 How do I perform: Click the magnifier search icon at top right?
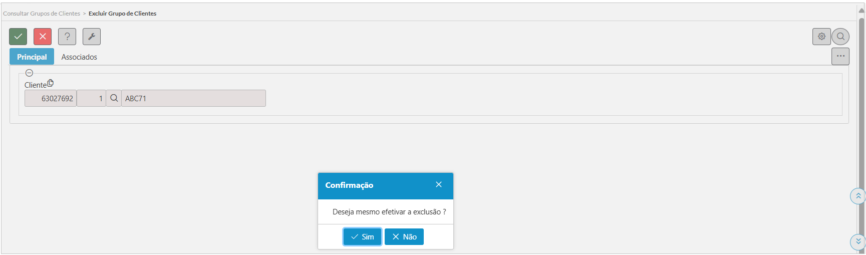[840, 37]
